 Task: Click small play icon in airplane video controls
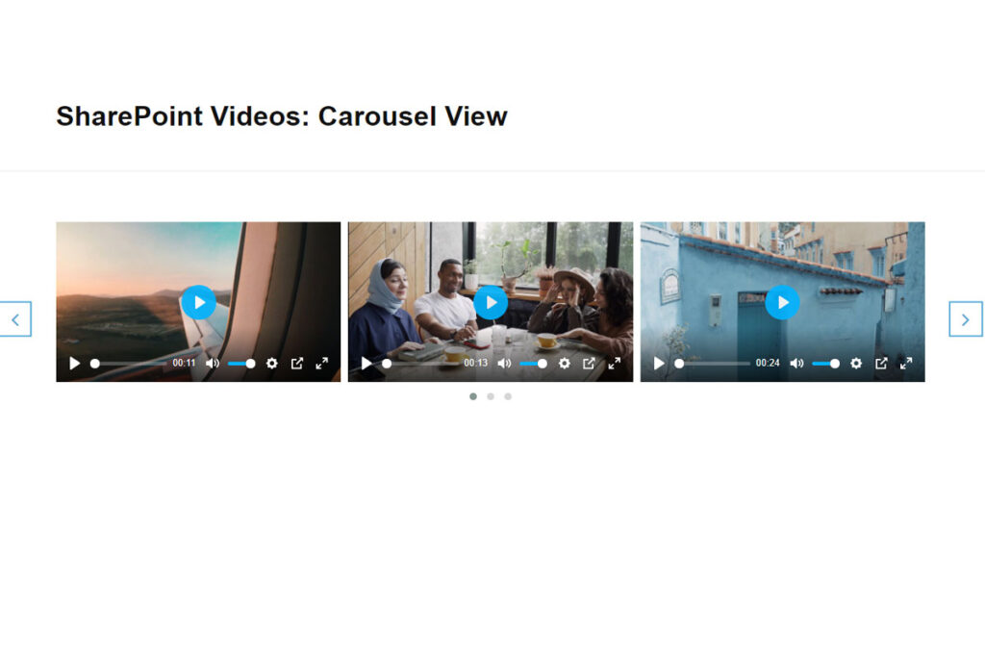tap(75, 363)
